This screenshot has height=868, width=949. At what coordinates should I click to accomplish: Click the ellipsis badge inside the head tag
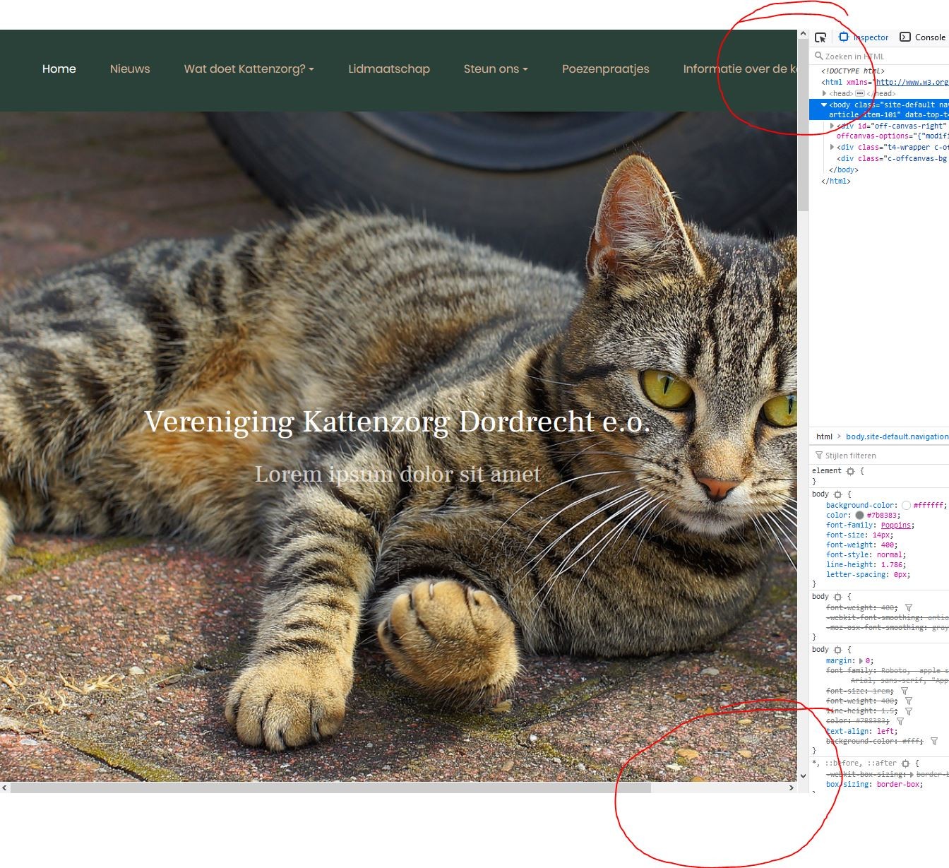tap(859, 93)
